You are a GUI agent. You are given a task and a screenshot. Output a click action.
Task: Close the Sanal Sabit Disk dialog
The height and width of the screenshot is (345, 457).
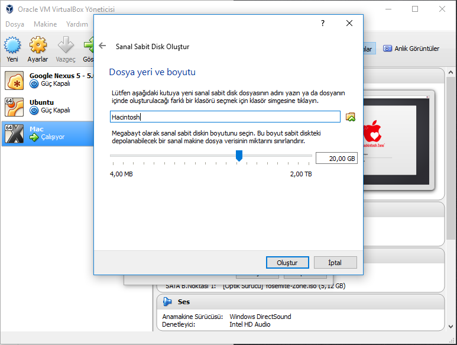point(349,23)
